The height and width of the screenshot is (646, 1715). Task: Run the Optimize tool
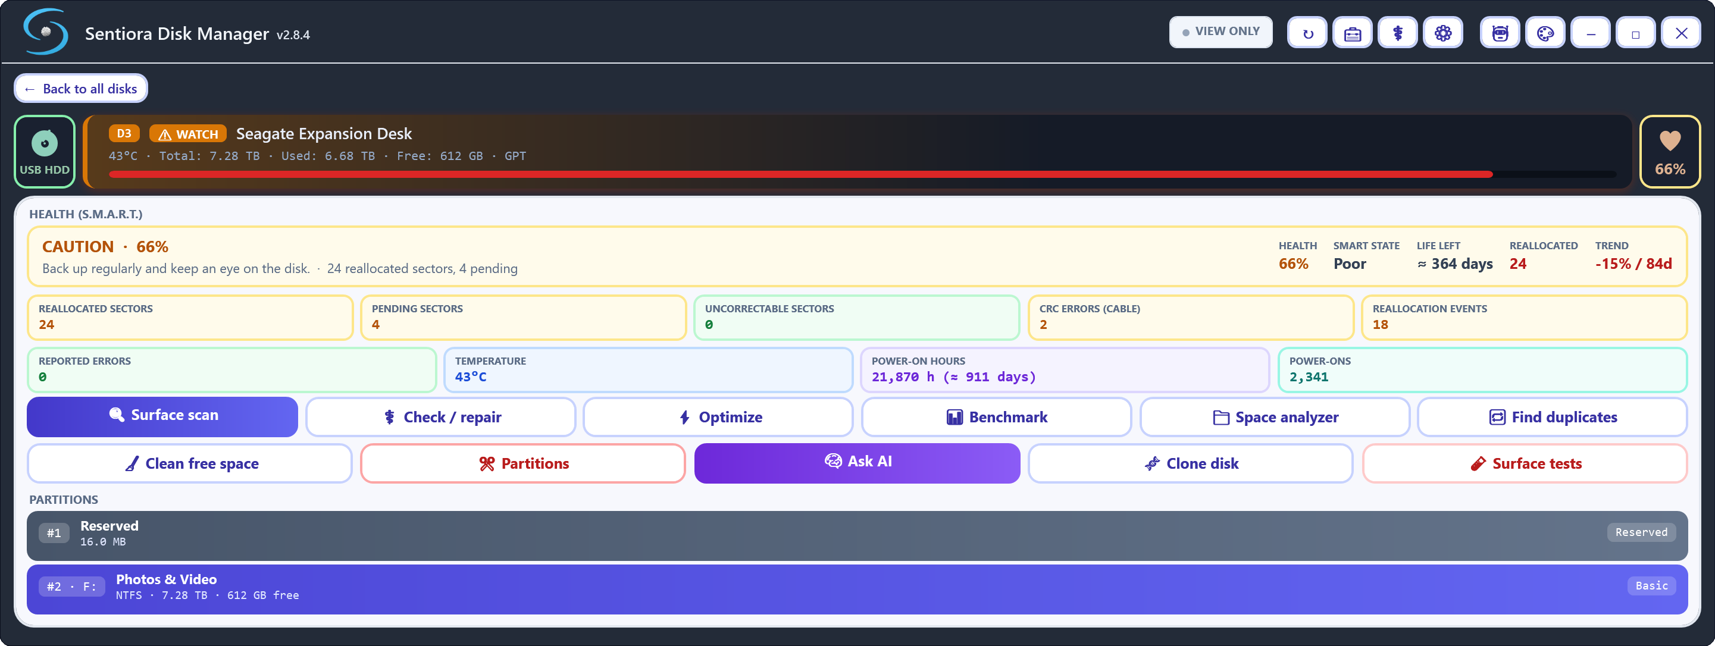pos(718,417)
